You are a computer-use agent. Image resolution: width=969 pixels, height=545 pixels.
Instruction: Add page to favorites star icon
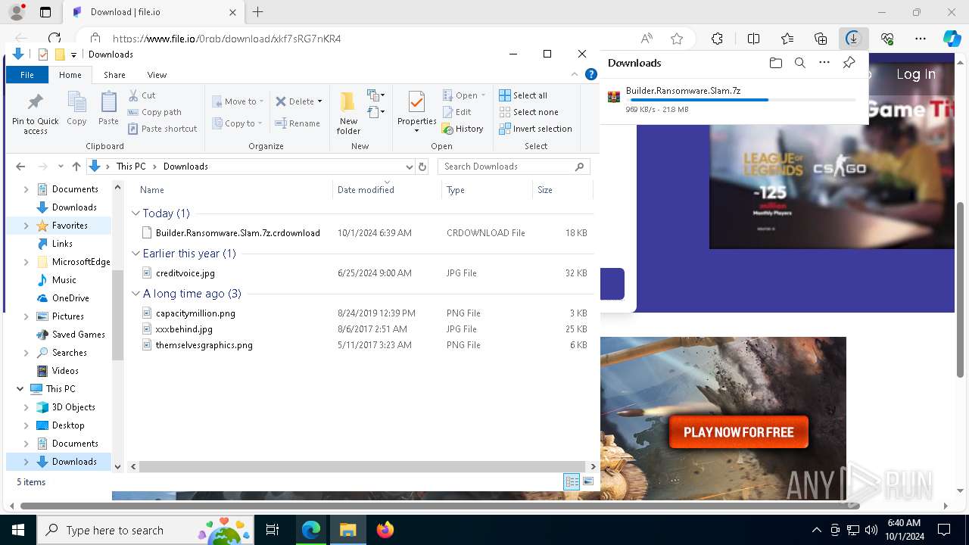coord(677,39)
